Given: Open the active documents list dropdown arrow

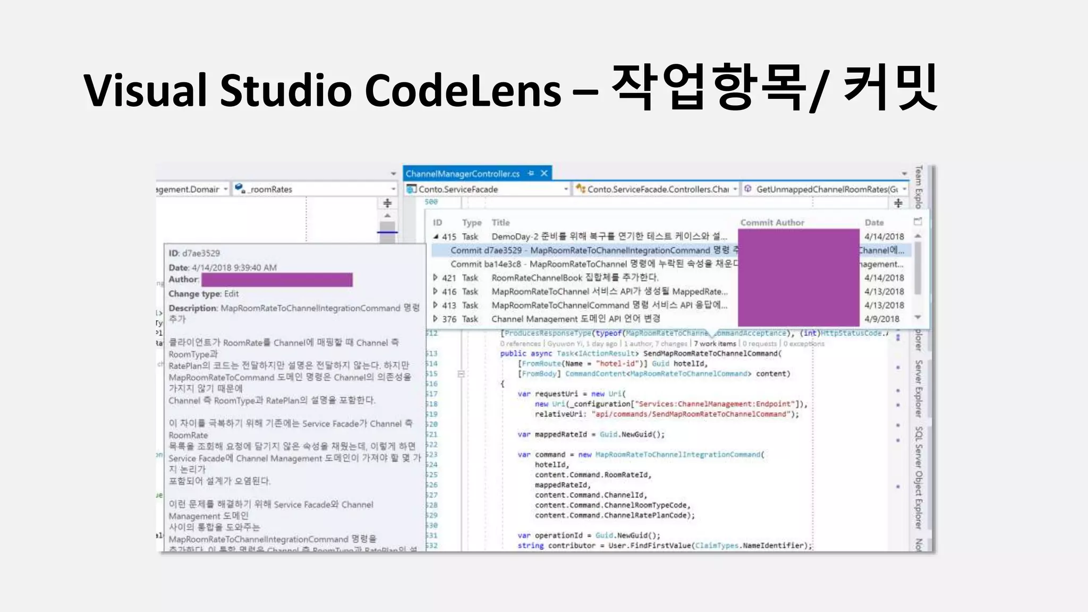Looking at the screenshot, I should [904, 174].
